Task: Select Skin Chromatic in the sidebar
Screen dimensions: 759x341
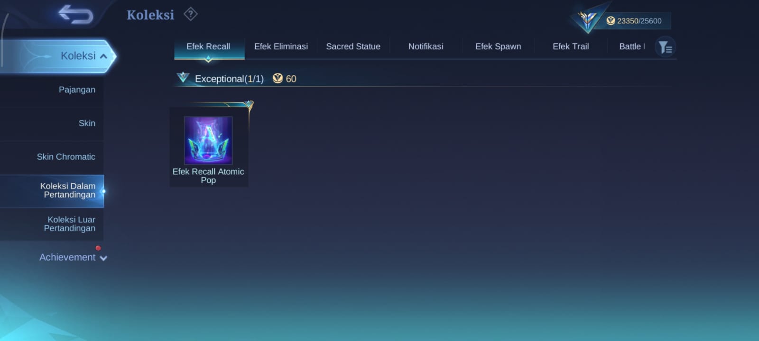Action: click(x=52, y=157)
